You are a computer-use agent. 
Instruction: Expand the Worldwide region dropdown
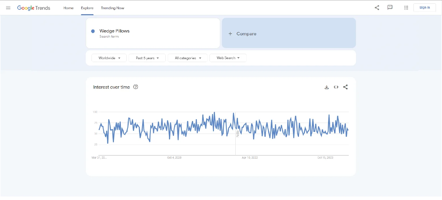coord(109,58)
